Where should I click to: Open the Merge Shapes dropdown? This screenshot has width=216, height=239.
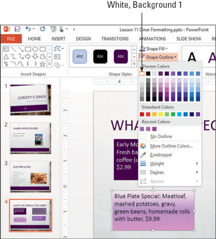tap(58, 65)
